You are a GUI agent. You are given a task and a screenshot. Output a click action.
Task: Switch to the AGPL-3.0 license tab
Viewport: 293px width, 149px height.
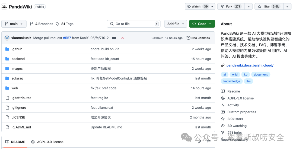47,142
